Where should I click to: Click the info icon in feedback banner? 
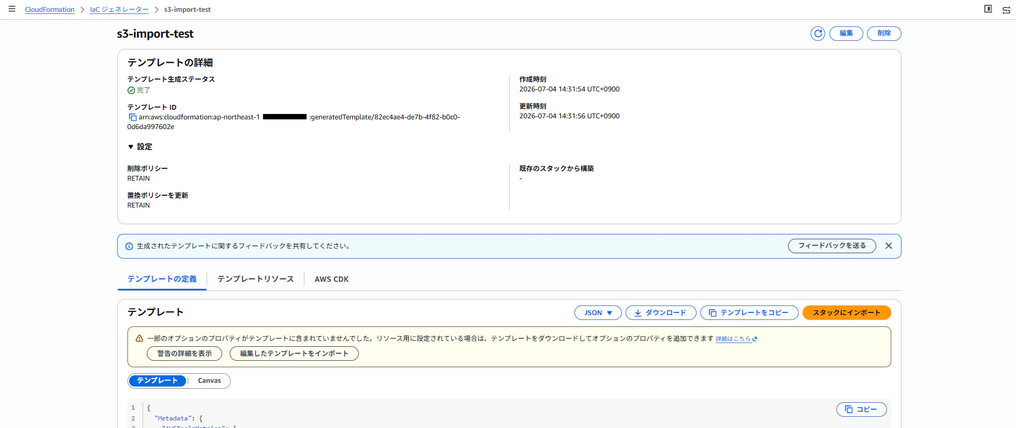pyautogui.click(x=129, y=246)
